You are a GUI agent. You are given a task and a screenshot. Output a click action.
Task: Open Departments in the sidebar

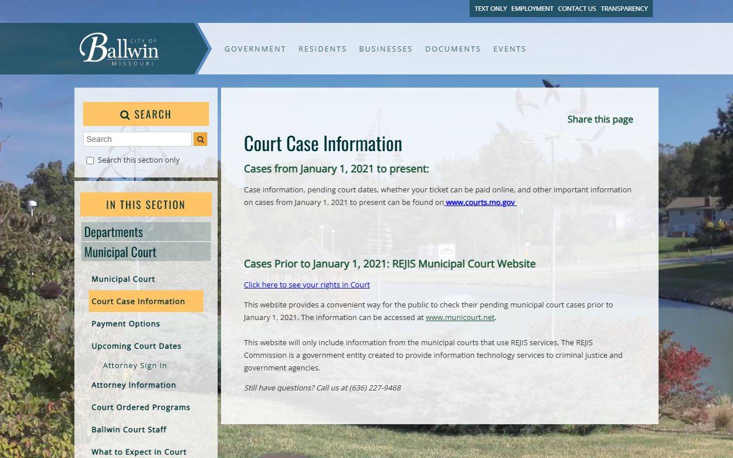click(x=146, y=232)
